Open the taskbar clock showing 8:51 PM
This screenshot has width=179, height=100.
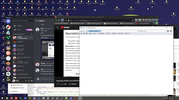point(171,98)
